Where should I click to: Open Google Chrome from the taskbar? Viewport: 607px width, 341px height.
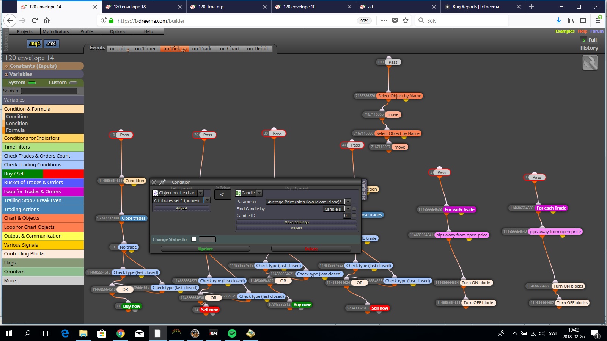tap(121, 333)
